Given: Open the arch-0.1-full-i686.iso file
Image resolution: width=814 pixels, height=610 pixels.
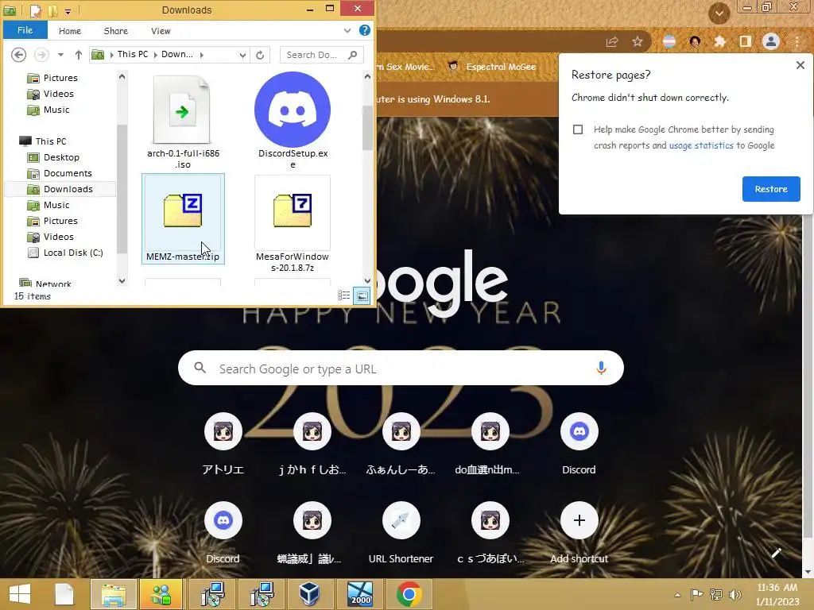Looking at the screenshot, I should point(183,121).
